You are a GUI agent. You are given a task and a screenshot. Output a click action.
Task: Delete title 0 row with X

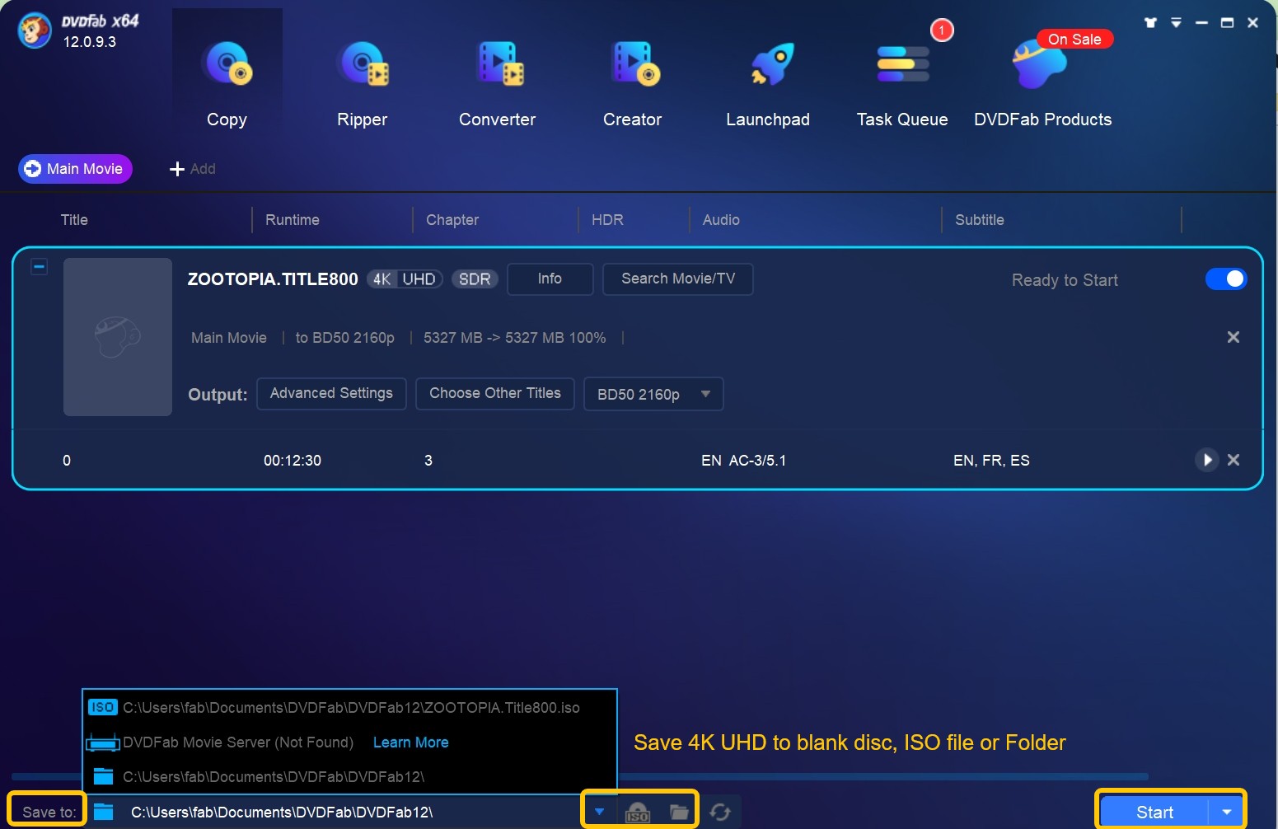(x=1234, y=460)
